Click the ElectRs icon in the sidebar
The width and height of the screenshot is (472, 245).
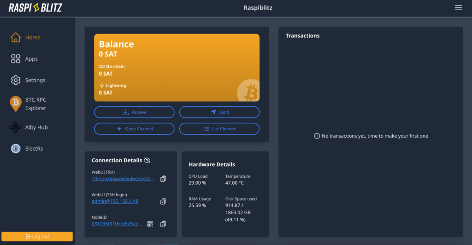(x=16, y=148)
